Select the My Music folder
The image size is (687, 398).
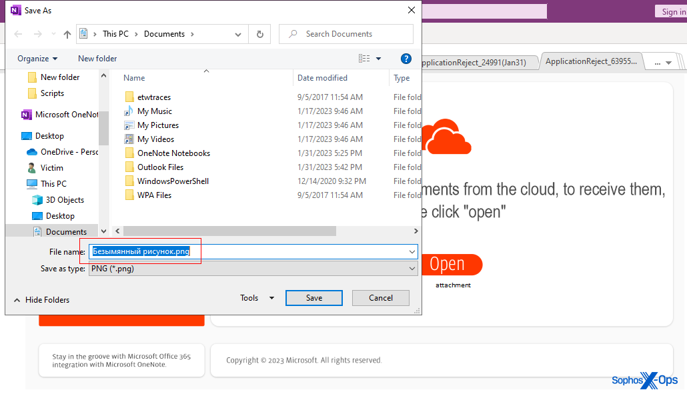(154, 111)
